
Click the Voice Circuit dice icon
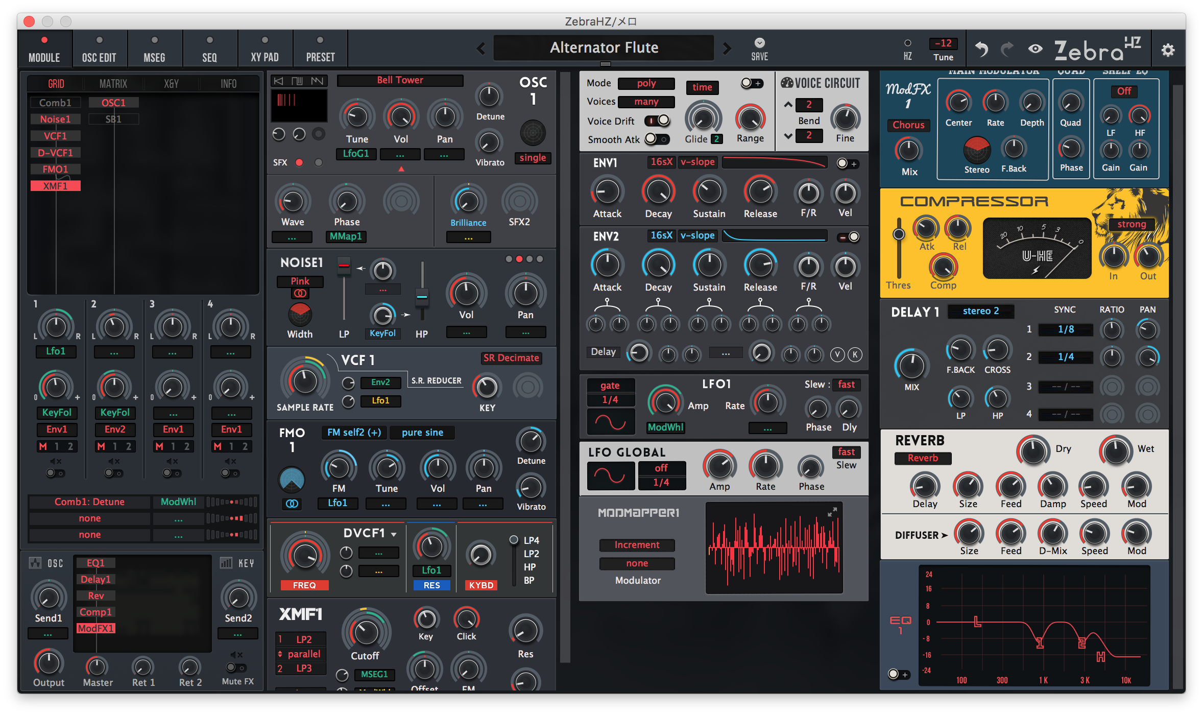(x=787, y=83)
